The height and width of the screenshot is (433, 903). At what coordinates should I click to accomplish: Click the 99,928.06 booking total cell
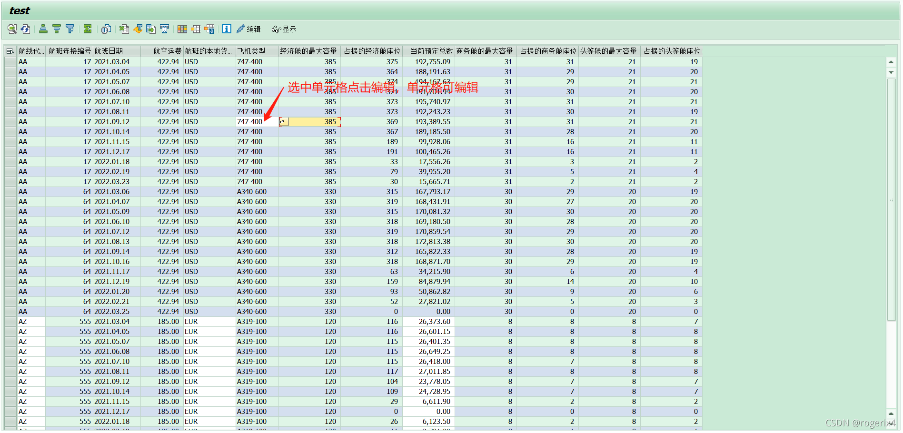pos(428,142)
